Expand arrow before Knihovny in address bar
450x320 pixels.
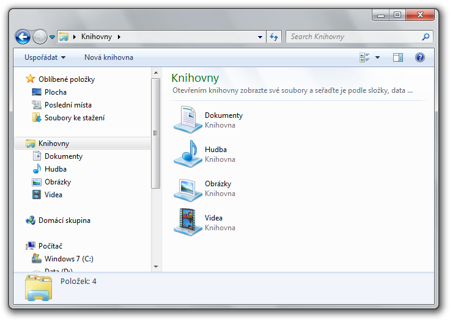[75, 37]
